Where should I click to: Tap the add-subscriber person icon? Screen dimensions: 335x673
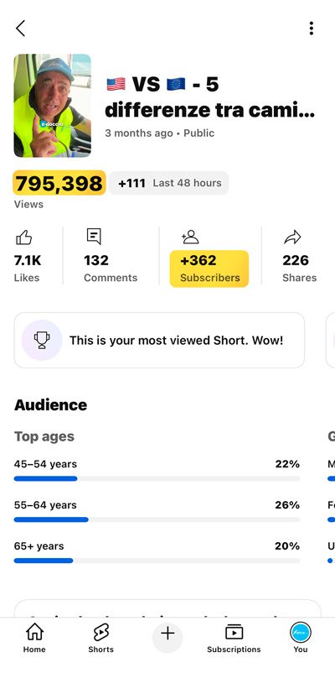pyautogui.click(x=190, y=237)
